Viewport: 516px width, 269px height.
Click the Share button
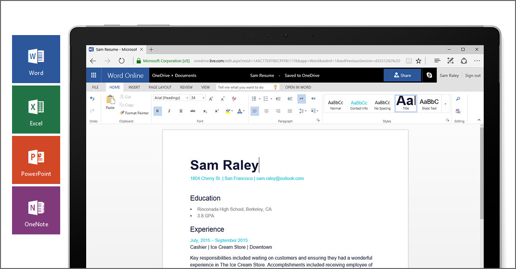(402, 75)
